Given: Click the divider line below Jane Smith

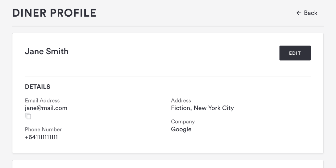Looking at the screenshot, I should [168, 76].
